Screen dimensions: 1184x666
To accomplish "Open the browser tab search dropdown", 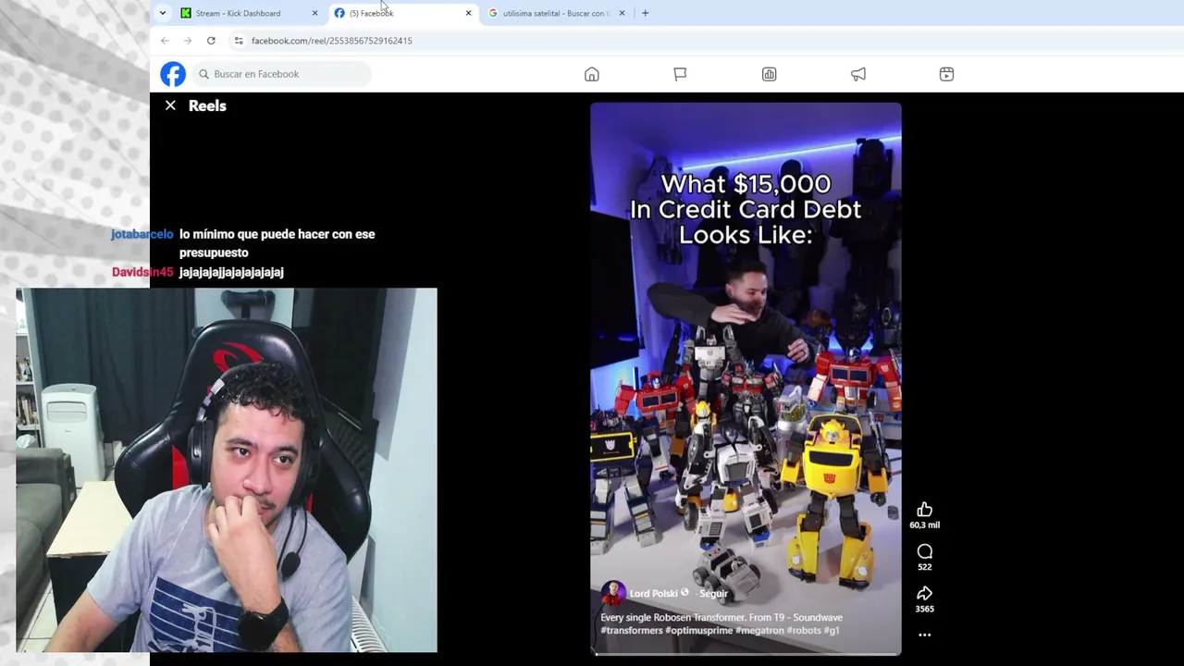I will (x=163, y=13).
